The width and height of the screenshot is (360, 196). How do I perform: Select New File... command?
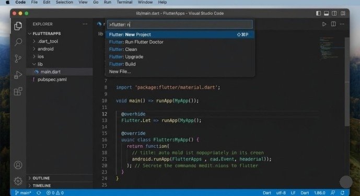click(180, 72)
